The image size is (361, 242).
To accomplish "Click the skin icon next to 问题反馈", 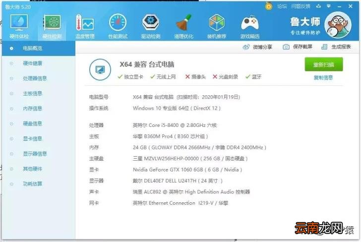I will tap(318, 6).
